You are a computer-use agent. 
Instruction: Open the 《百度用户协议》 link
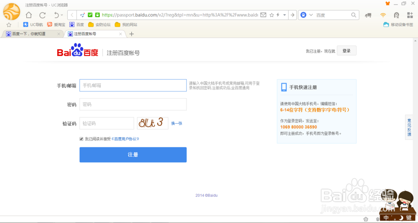tap(125, 139)
